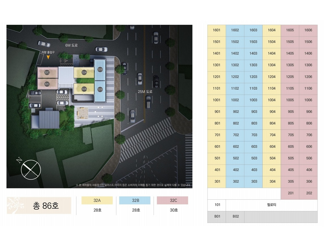
Task: Click the upper 32A circle marker on the yellow unit
Action: click(x=84, y=72)
